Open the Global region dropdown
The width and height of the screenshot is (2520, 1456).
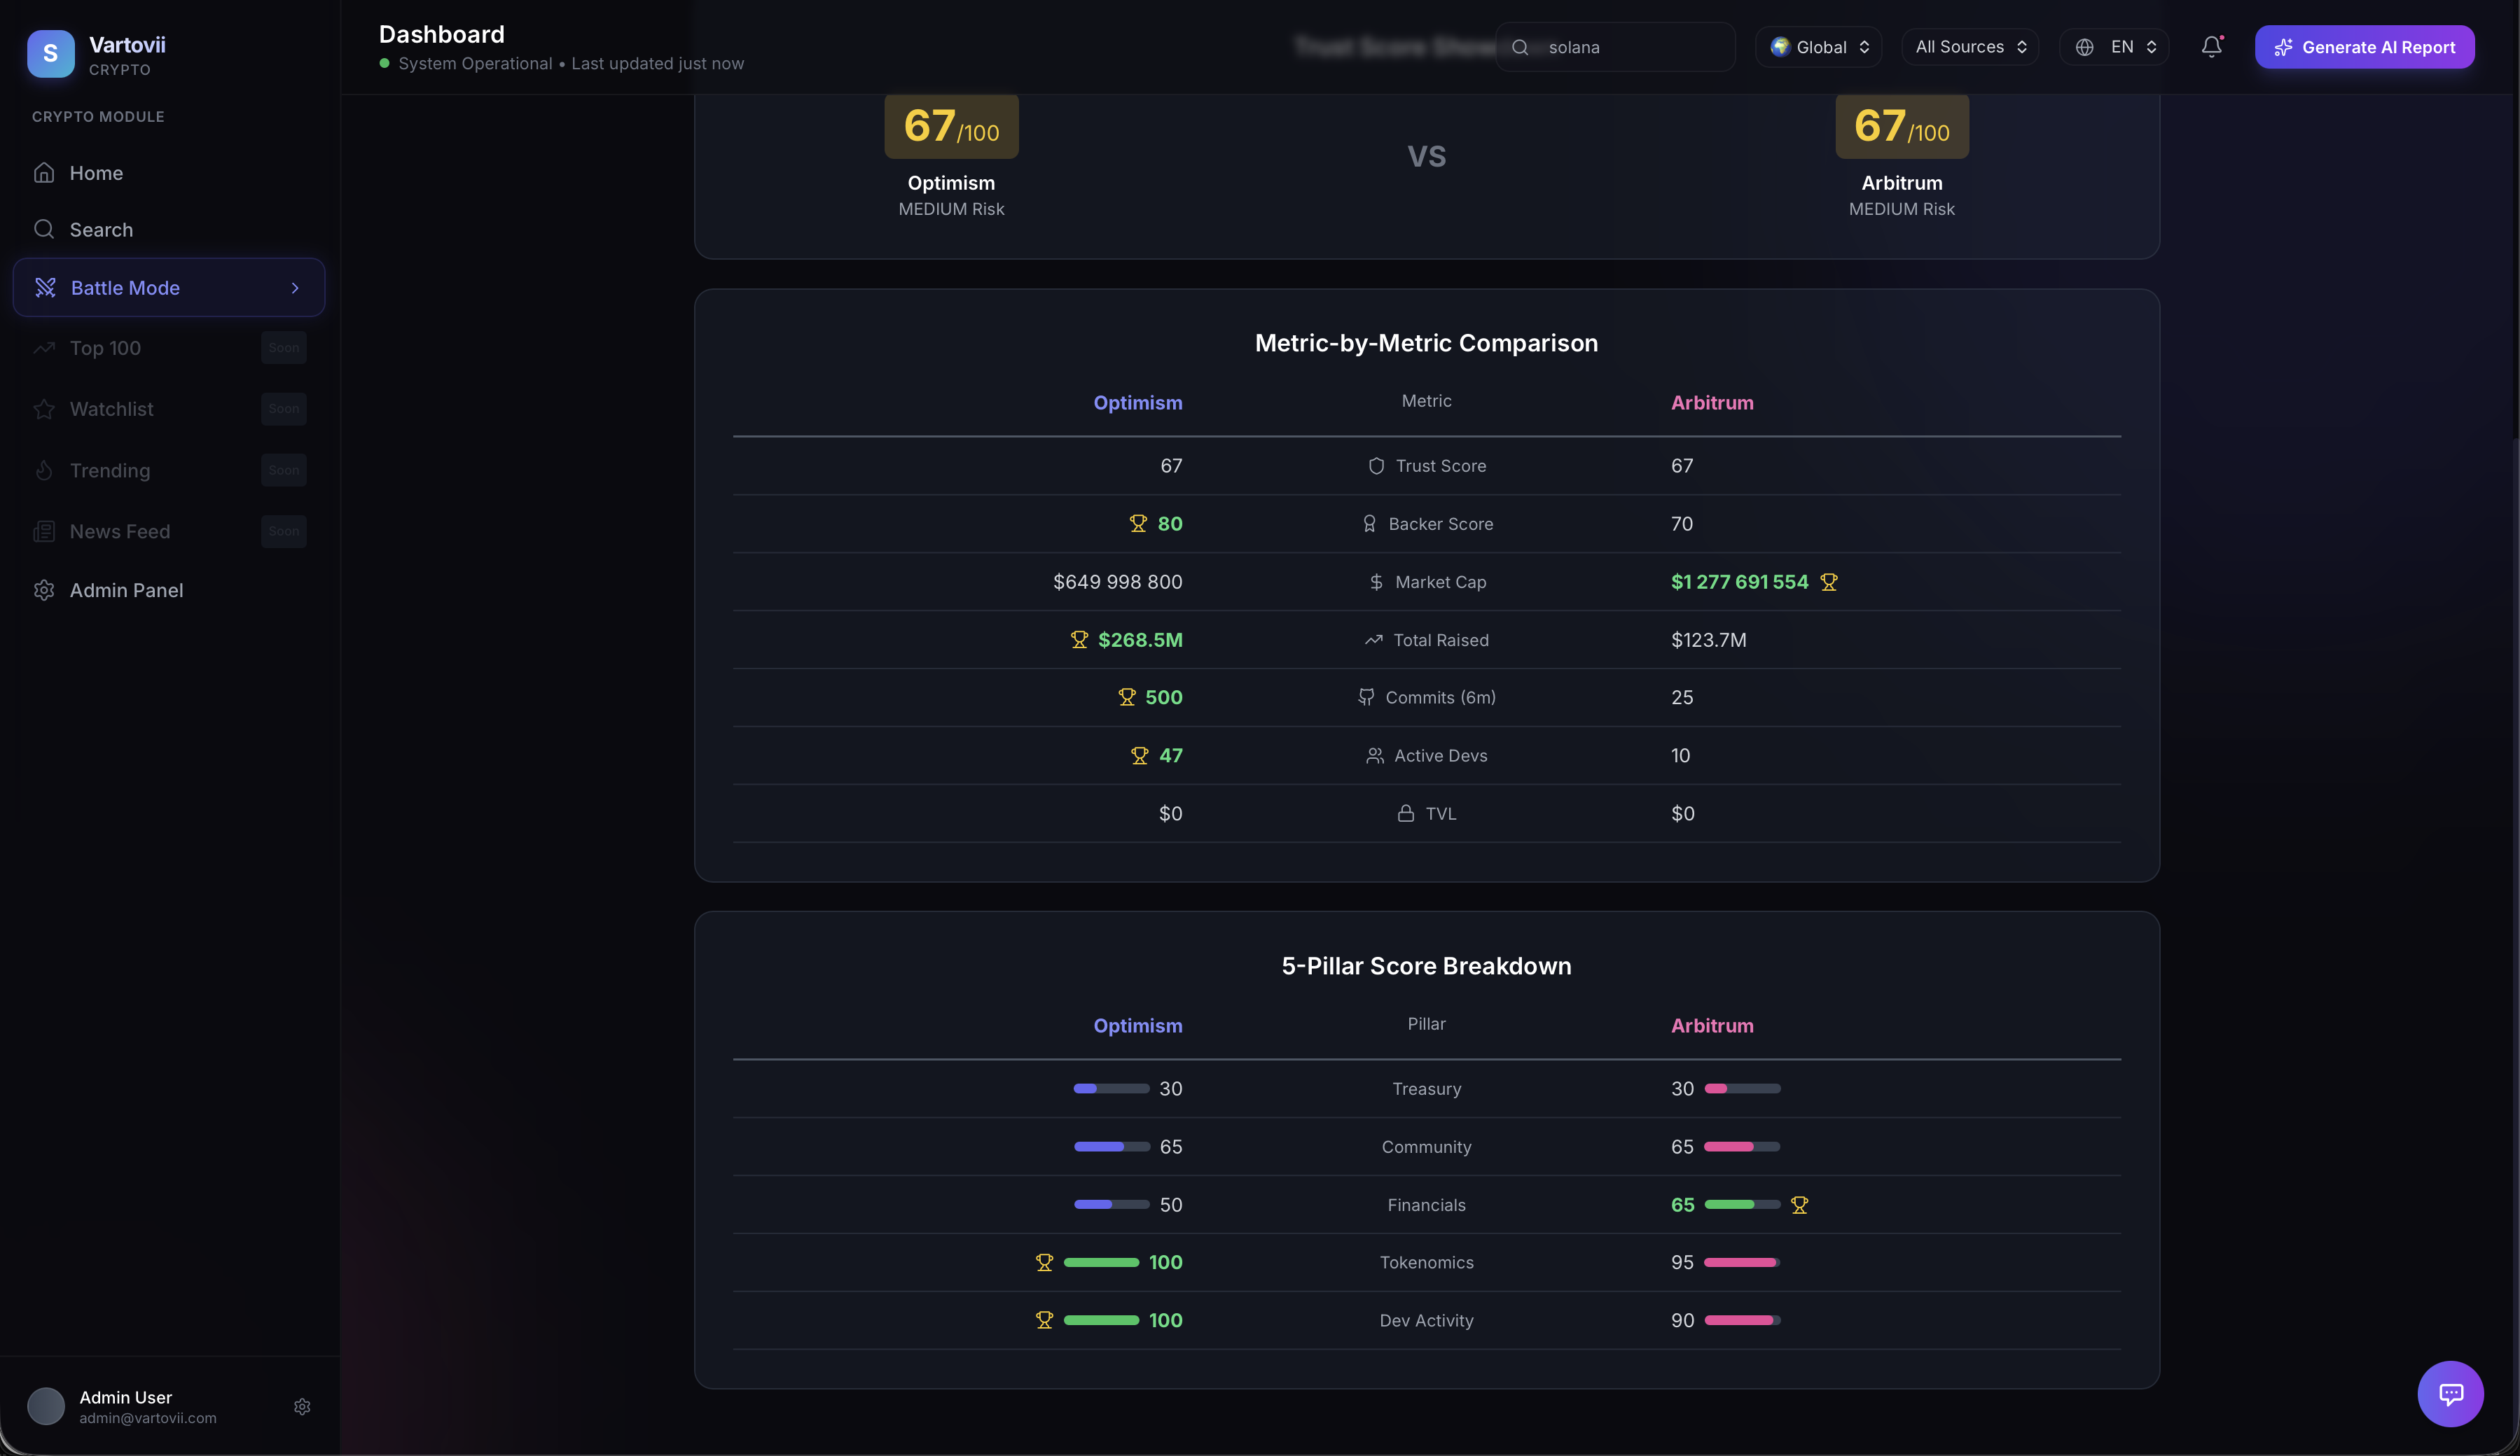coord(1819,47)
